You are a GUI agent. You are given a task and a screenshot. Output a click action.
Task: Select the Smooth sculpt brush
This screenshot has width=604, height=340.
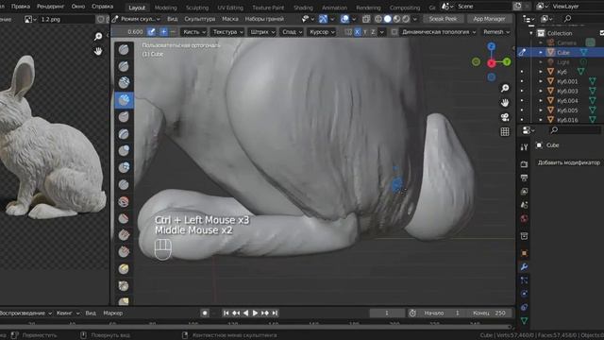(x=124, y=201)
